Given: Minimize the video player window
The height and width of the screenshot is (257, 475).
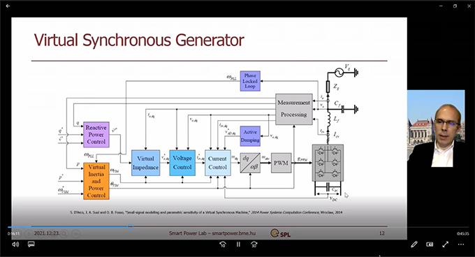Looking at the screenshot, I should [441, 6].
